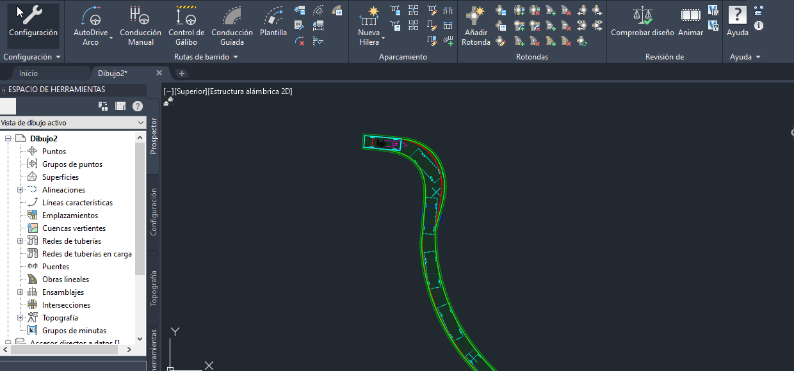Click the tree horizontal scrollbar right arrow

point(129,350)
